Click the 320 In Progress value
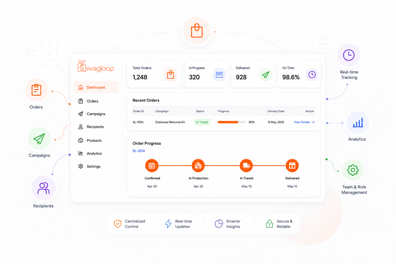Image resolution: width=396 pixels, height=264 pixels. (x=194, y=77)
